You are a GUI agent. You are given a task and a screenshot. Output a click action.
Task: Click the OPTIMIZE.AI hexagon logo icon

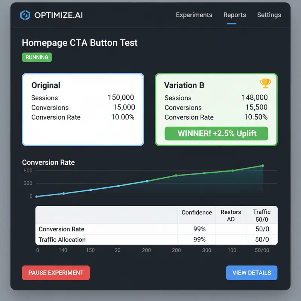[26, 15]
